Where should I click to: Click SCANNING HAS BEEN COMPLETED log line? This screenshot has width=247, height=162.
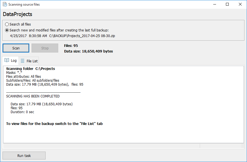[33, 96]
